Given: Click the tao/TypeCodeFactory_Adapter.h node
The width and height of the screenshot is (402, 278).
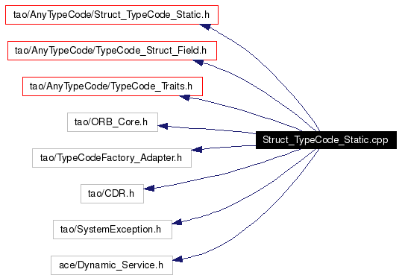Looking at the screenshot, I should tap(112, 158).
